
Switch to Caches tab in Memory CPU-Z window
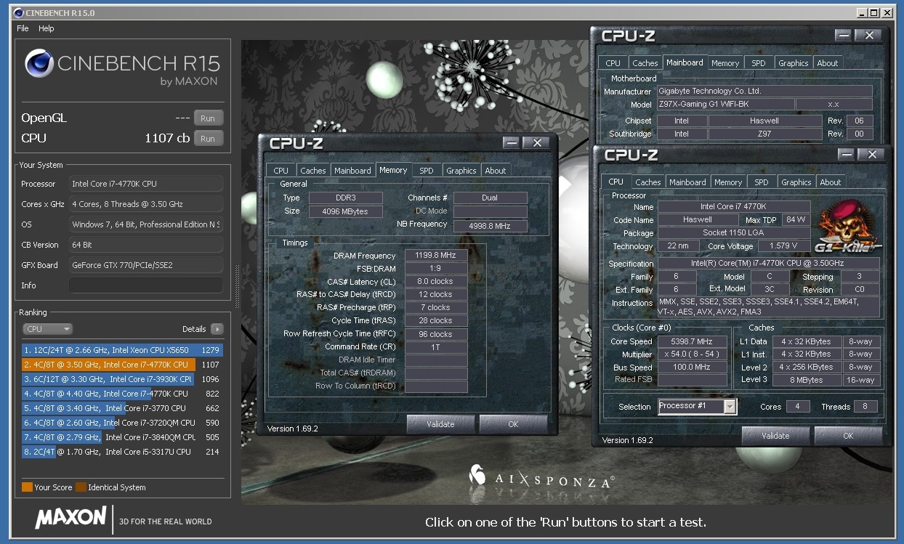click(313, 171)
